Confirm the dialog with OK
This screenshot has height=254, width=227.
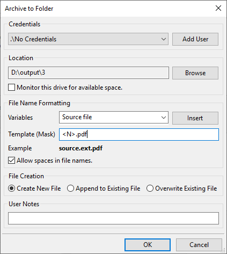pyautogui.click(x=148, y=245)
